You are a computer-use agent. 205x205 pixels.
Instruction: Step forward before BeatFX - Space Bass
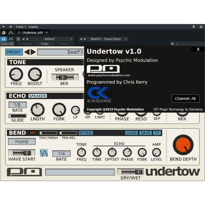(85, 39)
